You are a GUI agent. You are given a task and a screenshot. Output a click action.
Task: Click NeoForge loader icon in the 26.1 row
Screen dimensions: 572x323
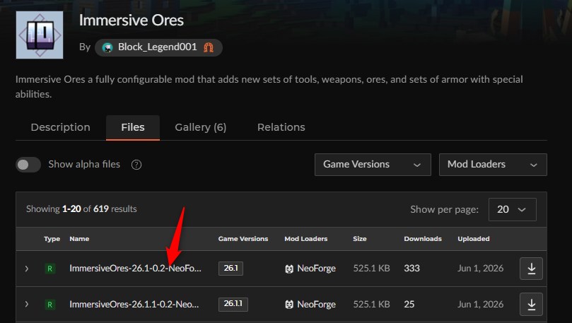pos(289,269)
